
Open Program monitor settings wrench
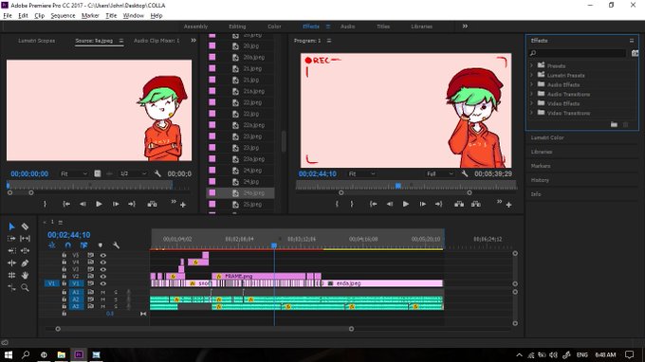[x=465, y=173]
